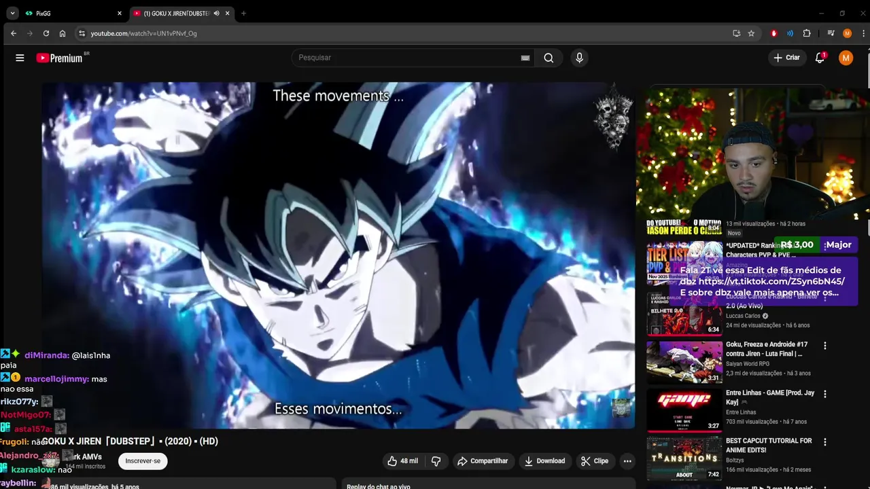Click the magnifying glass search button
The image size is (870, 489).
coord(549,58)
